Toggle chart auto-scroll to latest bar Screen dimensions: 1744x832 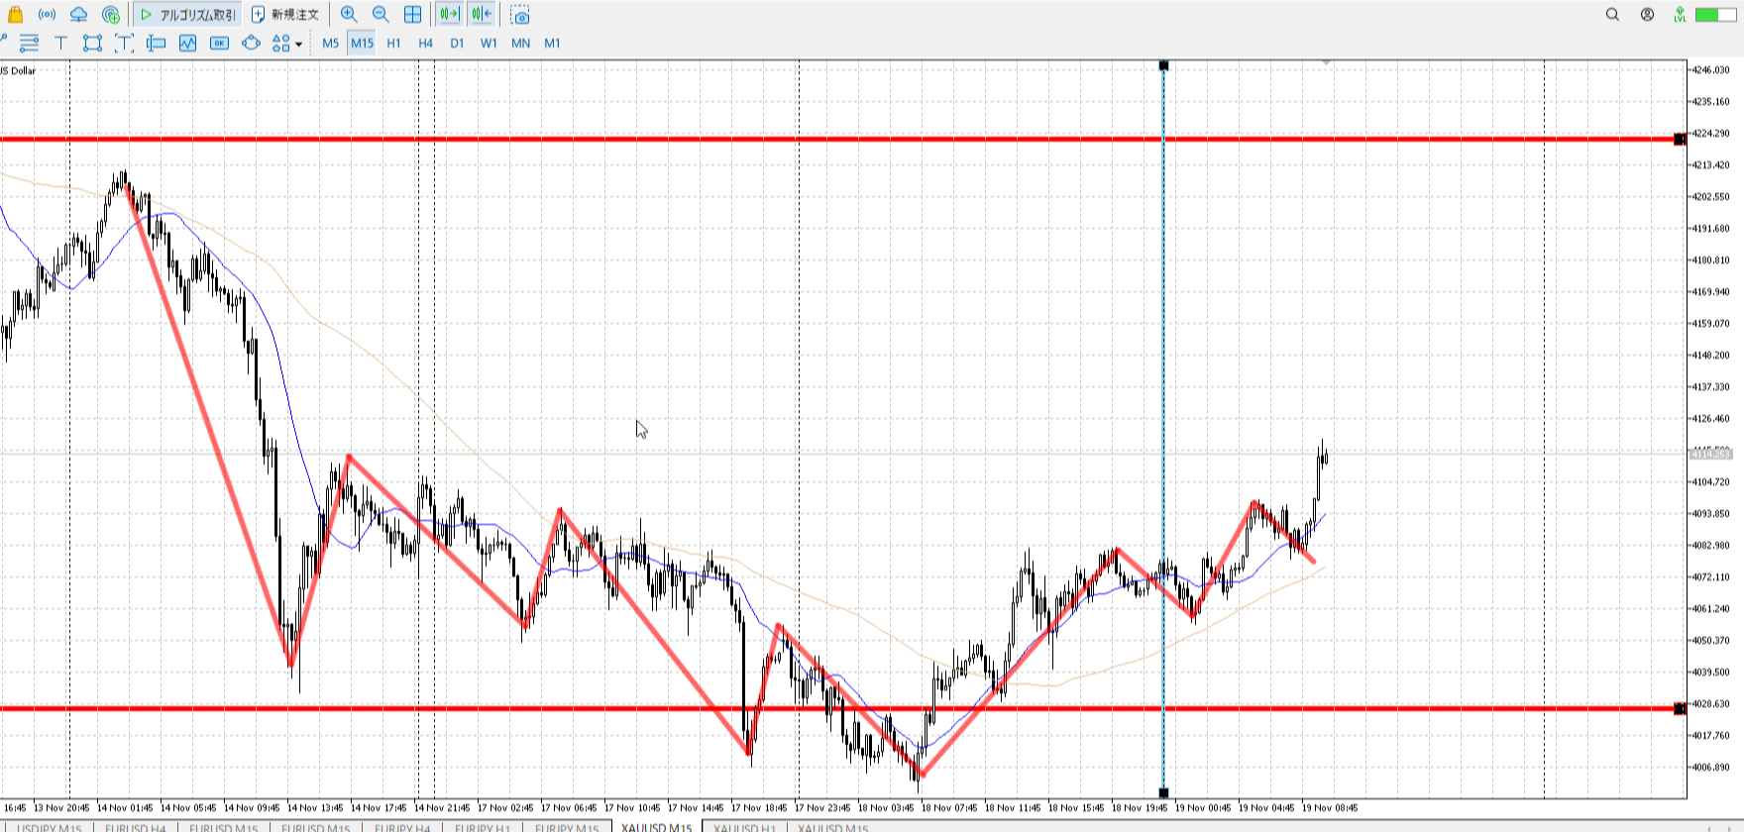(449, 15)
